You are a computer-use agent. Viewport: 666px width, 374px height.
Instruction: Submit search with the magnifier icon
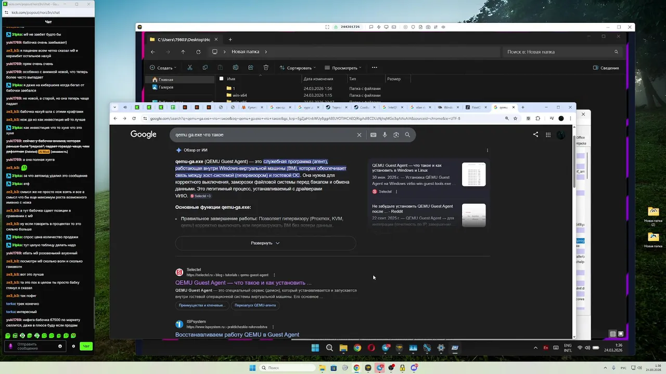click(x=407, y=135)
